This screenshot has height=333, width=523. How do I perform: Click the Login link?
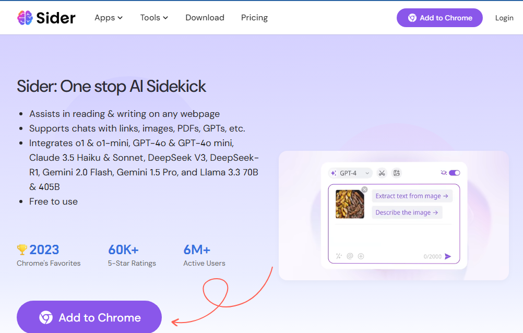(504, 18)
